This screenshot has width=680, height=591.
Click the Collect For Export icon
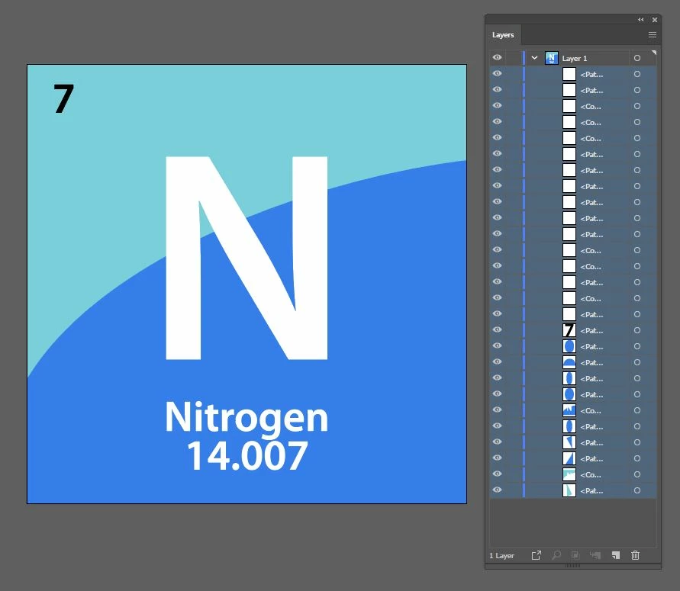(537, 555)
